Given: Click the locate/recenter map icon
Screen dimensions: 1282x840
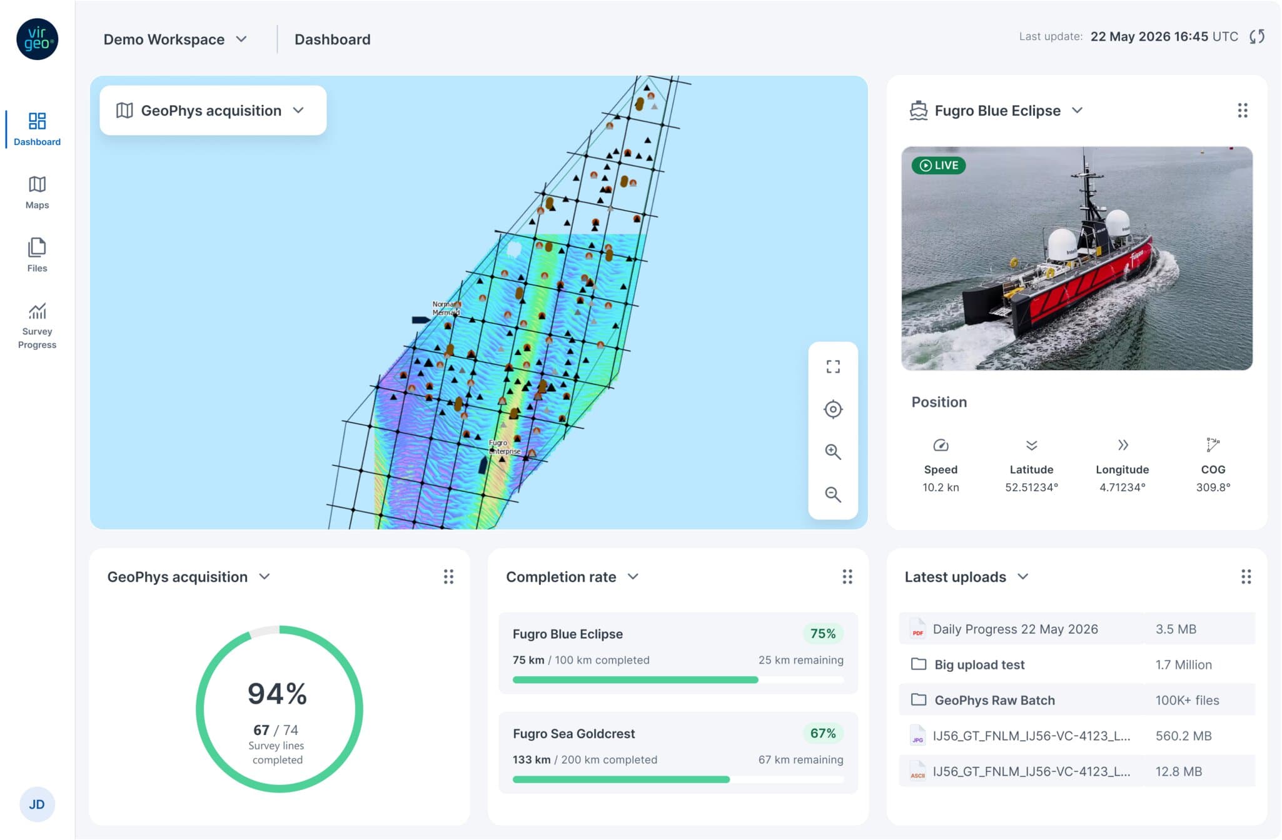Looking at the screenshot, I should 833,409.
